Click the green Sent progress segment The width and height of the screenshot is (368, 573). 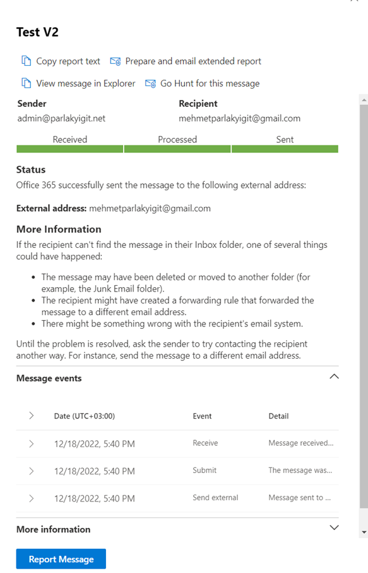pos(285,149)
